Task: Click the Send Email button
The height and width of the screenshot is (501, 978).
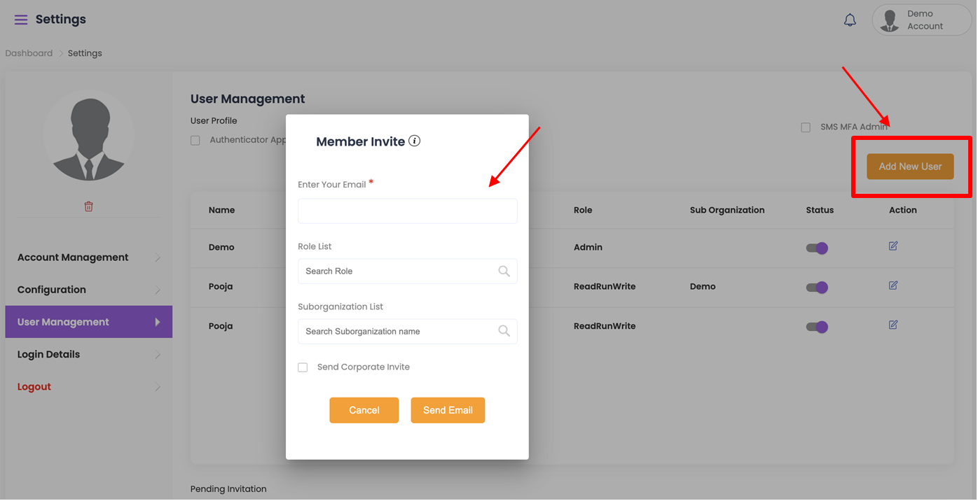Action: click(x=448, y=411)
